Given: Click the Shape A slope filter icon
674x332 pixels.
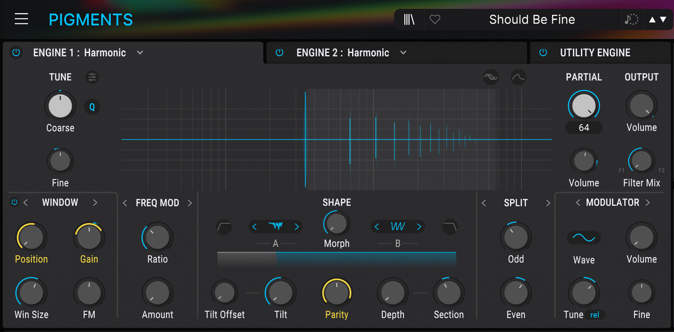Looking at the screenshot, I should tap(224, 227).
